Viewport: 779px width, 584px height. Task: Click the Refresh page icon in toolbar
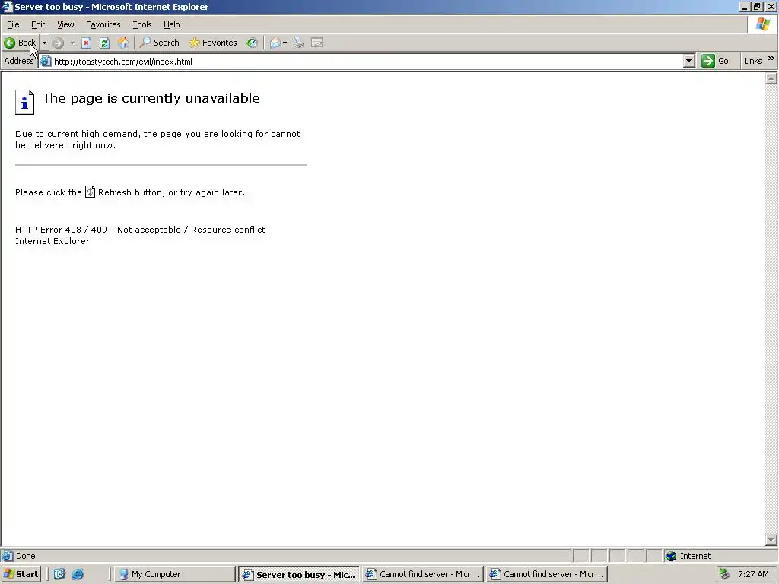pyautogui.click(x=104, y=43)
